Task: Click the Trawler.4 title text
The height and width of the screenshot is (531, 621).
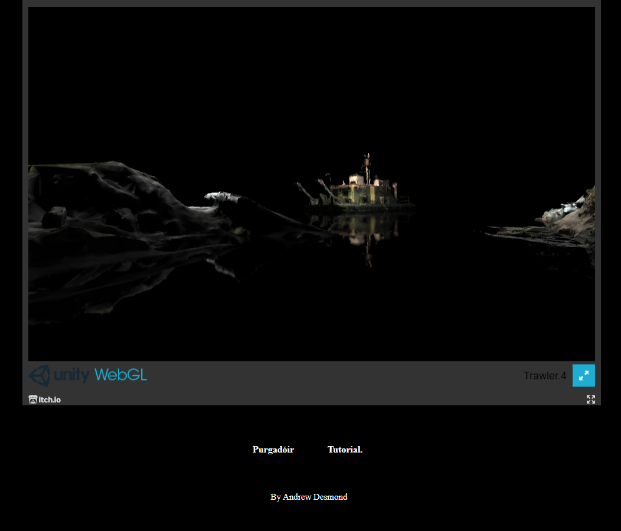Action: pyautogui.click(x=545, y=376)
